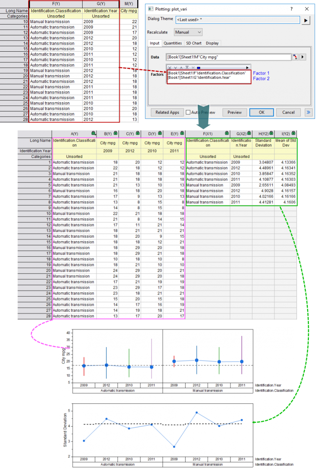Click the recalculation lock icon on column A(Y)
This screenshot has height=470, width=316.
click(x=93, y=133)
